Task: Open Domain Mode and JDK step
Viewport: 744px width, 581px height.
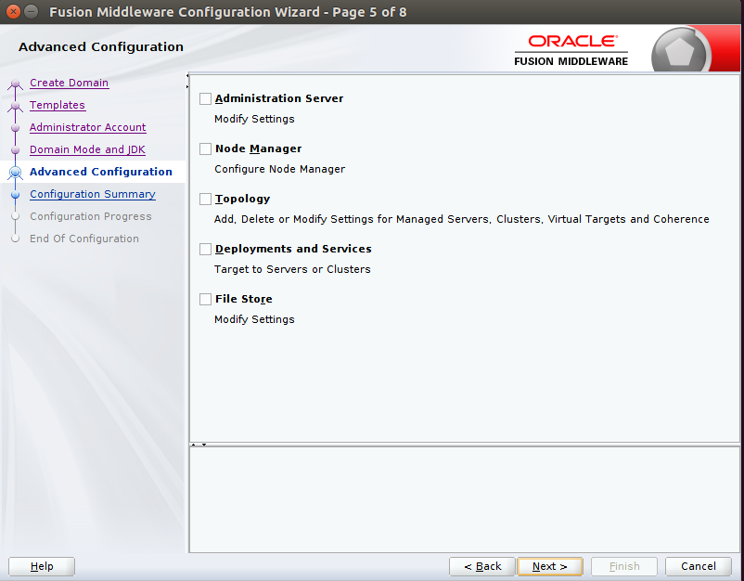Action: [87, 149]
